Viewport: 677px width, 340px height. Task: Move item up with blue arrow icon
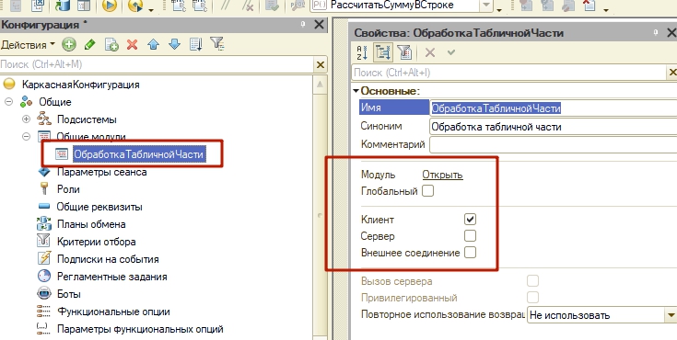154,44
